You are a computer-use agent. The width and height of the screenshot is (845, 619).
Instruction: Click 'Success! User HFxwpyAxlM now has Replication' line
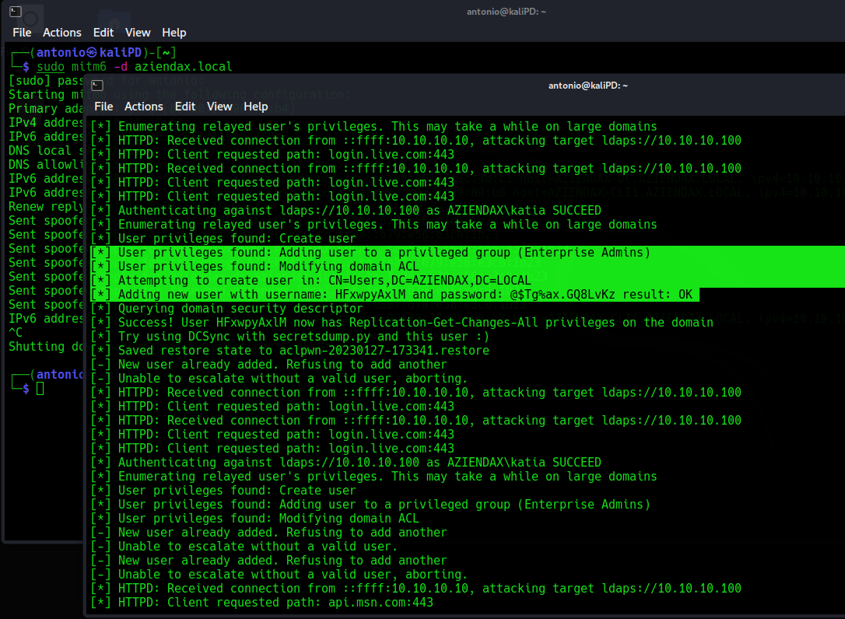click(x=402, y=323)
